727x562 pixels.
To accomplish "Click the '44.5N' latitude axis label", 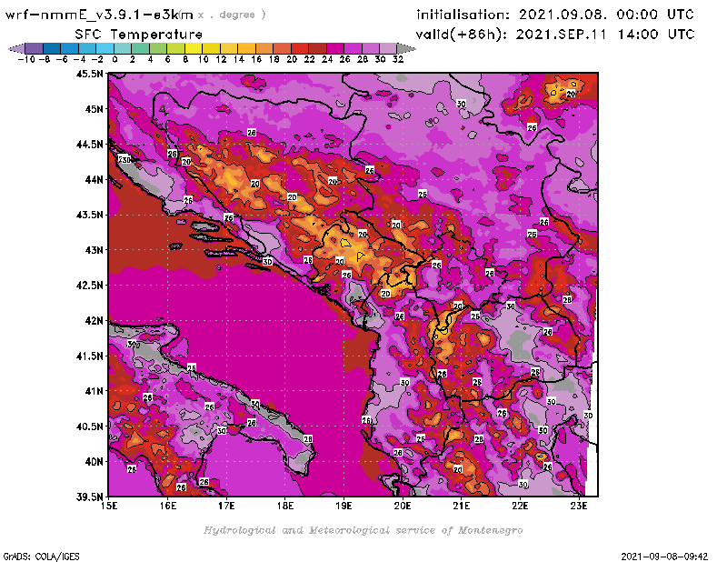I will 89,144.
